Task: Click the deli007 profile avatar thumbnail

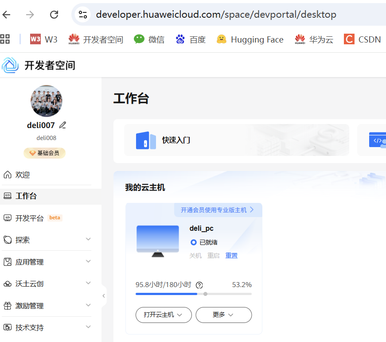Action: (x=46, y=101)
